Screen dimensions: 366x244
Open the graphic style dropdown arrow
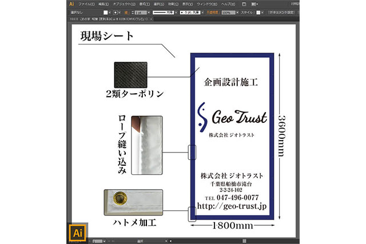click(x=262, y=13)
